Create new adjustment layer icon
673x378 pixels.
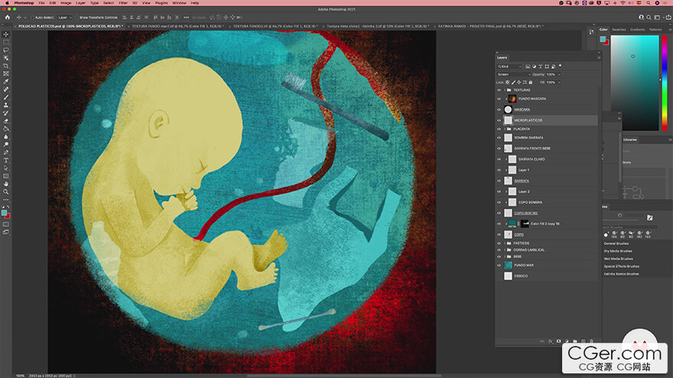pyautogui.click(x=567, y=341)
